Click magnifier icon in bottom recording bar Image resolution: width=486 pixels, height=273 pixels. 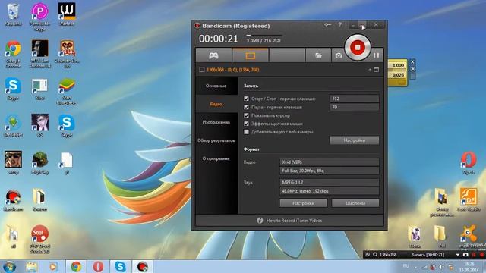pyautogui.click(x=375, y=255)
